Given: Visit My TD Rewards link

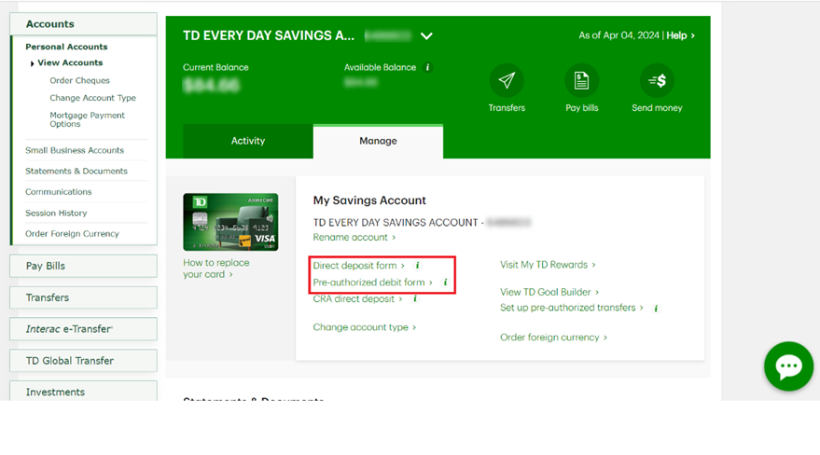Looking at the screenshot, I should (x=548, y=265).
